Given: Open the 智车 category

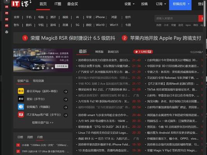Looking at the screenshot, I should click(17, 25).
